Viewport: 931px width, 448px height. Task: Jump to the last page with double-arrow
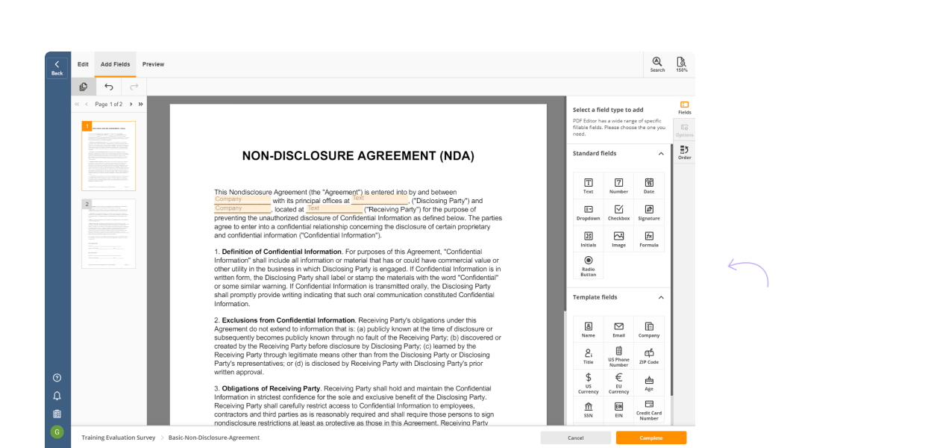(141, 104)
